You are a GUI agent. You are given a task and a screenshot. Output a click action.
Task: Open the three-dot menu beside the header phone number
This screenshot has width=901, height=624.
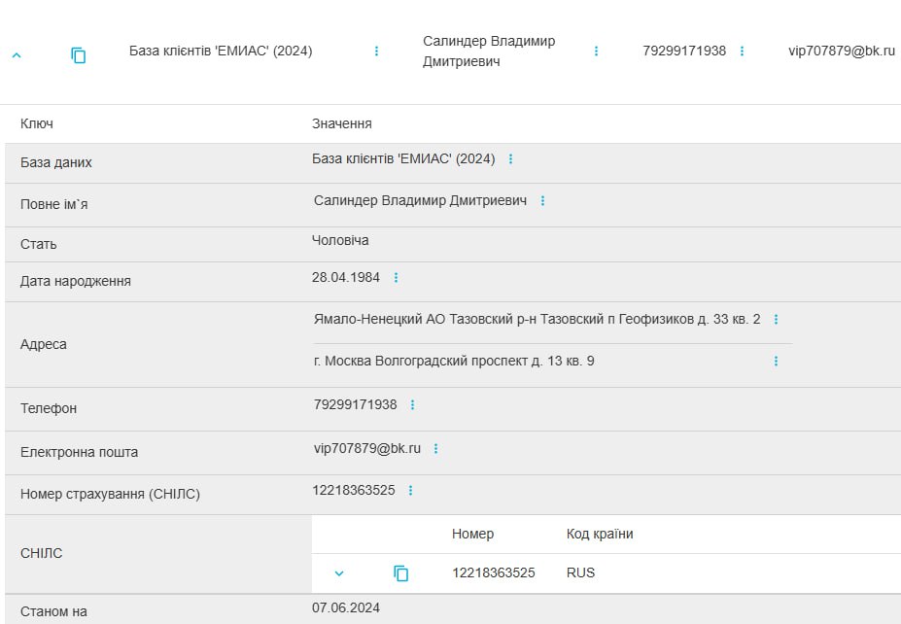tap(743, 52)
